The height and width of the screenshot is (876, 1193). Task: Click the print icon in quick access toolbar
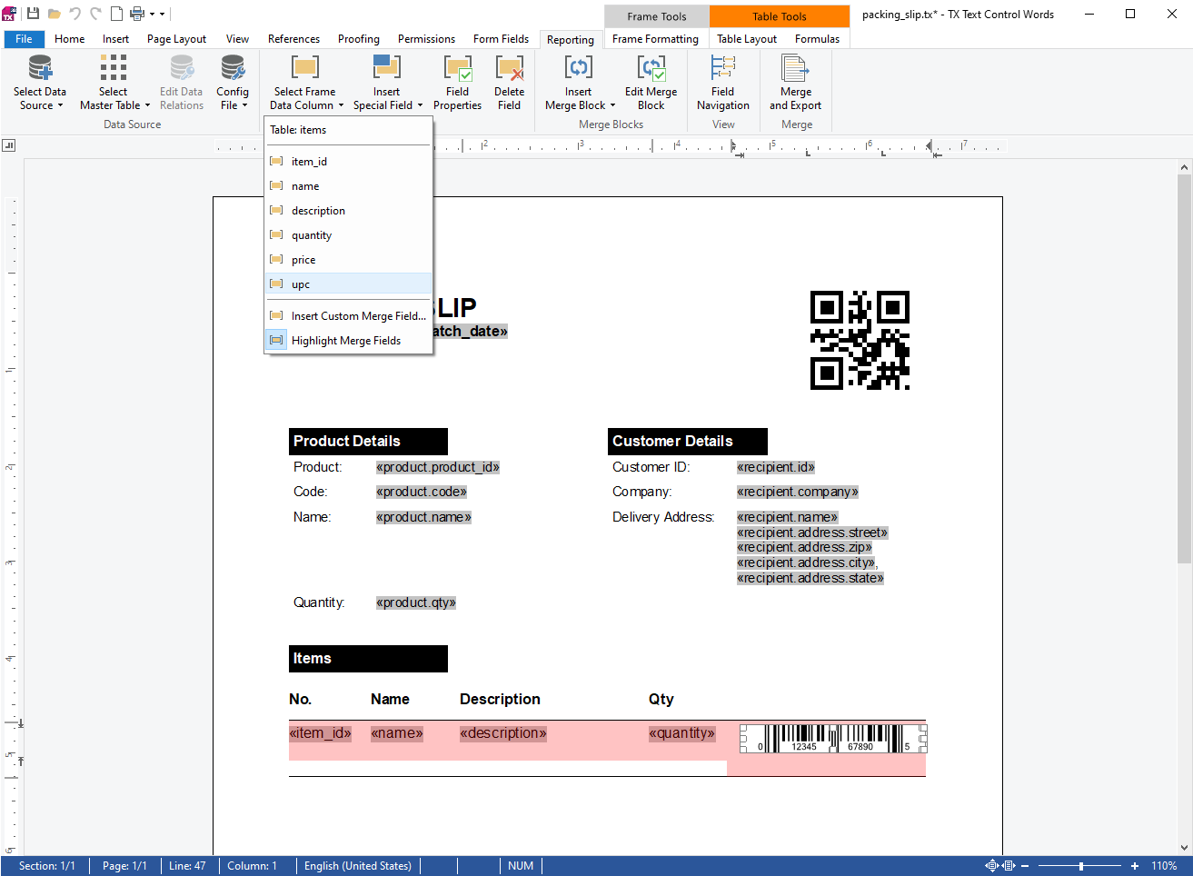(137, 14)
